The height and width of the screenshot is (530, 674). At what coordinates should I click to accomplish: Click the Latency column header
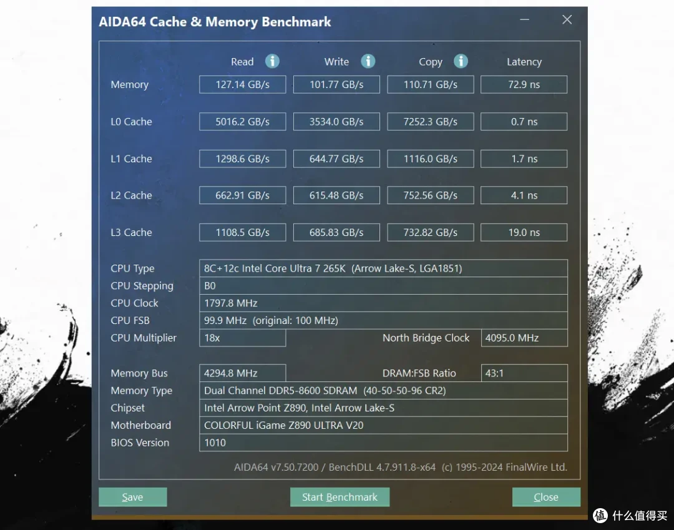tap(524, 62)
